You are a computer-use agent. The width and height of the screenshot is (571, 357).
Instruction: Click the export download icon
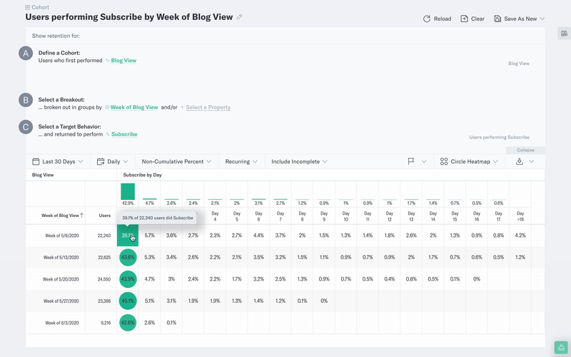[x=520, y=161]
